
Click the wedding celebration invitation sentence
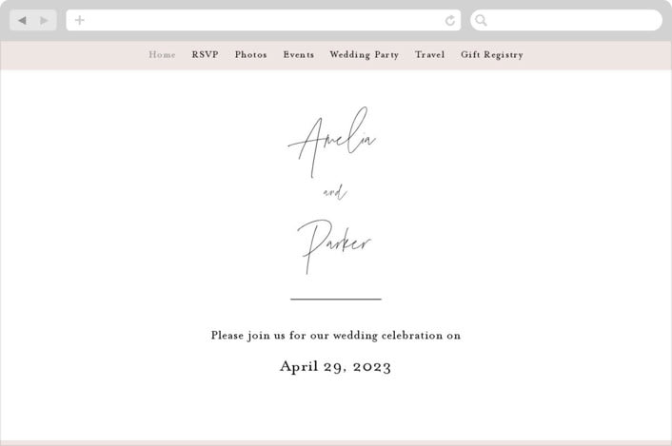(336, 336)
